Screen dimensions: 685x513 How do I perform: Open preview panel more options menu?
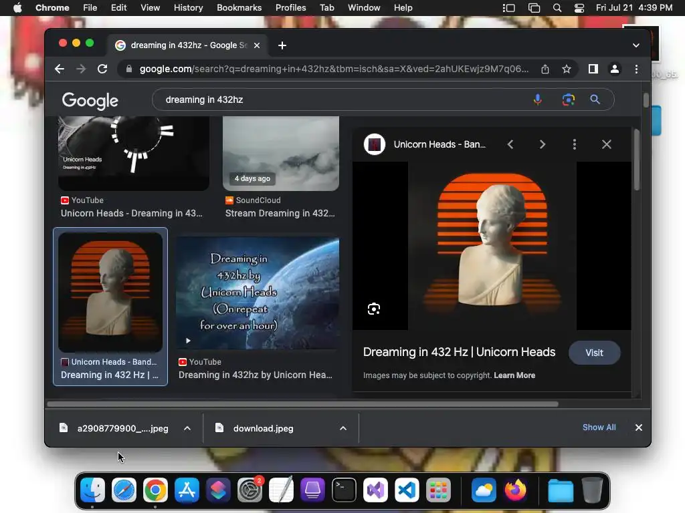575,144
